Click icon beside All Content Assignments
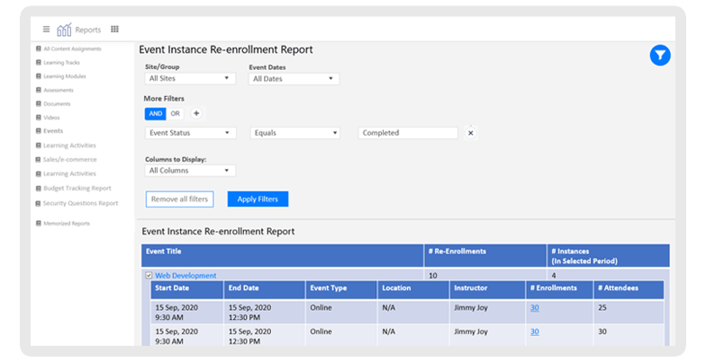 click(x=38, y=49)
